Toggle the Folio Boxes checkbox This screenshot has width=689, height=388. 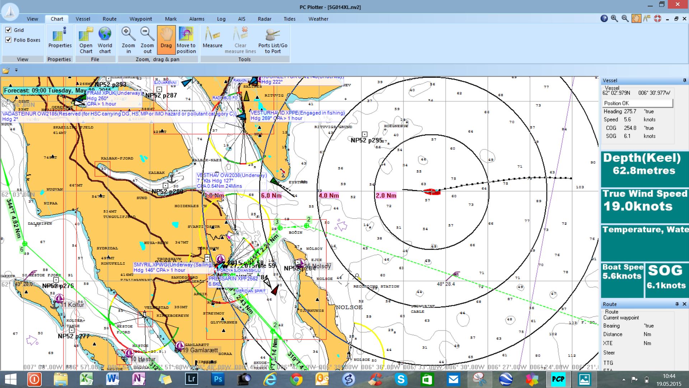pyautogui.click(x=8, y=40)
